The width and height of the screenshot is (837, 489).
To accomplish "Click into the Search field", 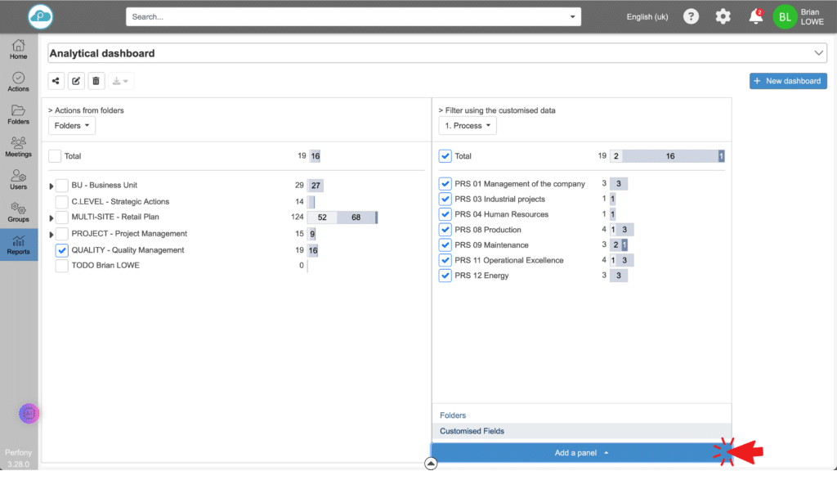I will tap(347, 16).
